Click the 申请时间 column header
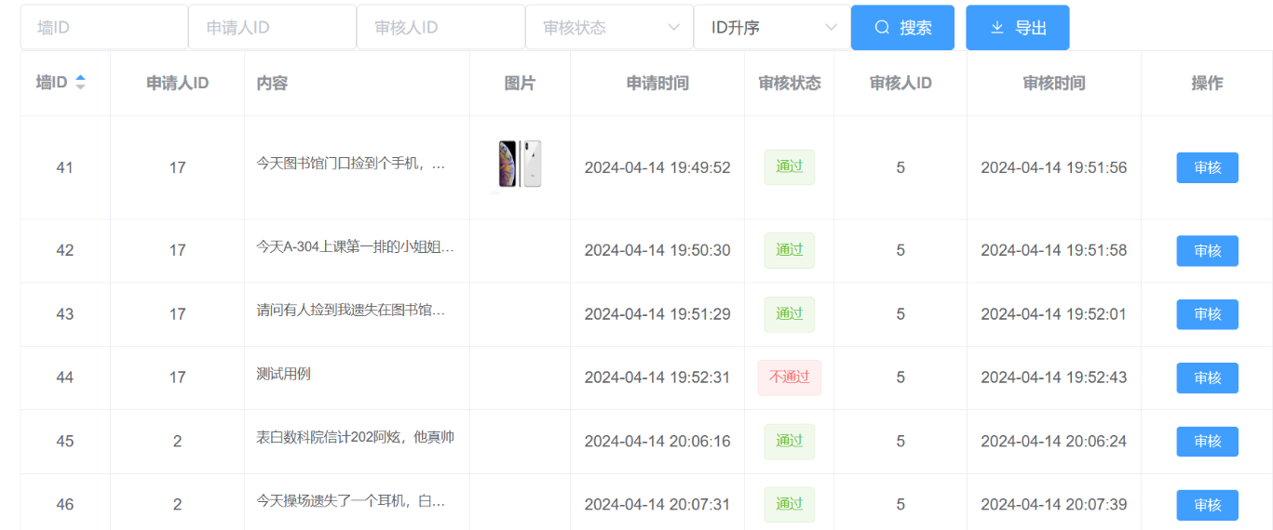Image resolution: width=1273 pixels, height=530 pixels. tap(657, 83)
